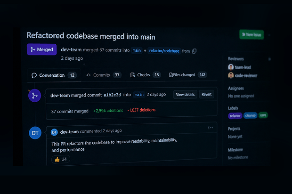292x194 pixels.
Task: Open commit a1b2c3d link
Action: click(112, 95)
